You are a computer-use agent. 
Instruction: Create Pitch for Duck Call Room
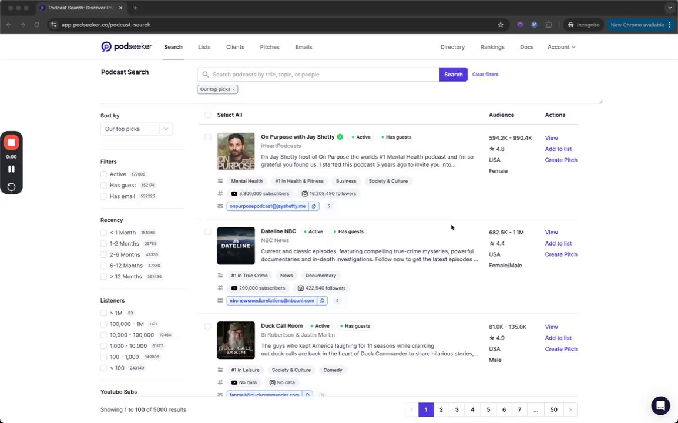click(x=561, y=349)
